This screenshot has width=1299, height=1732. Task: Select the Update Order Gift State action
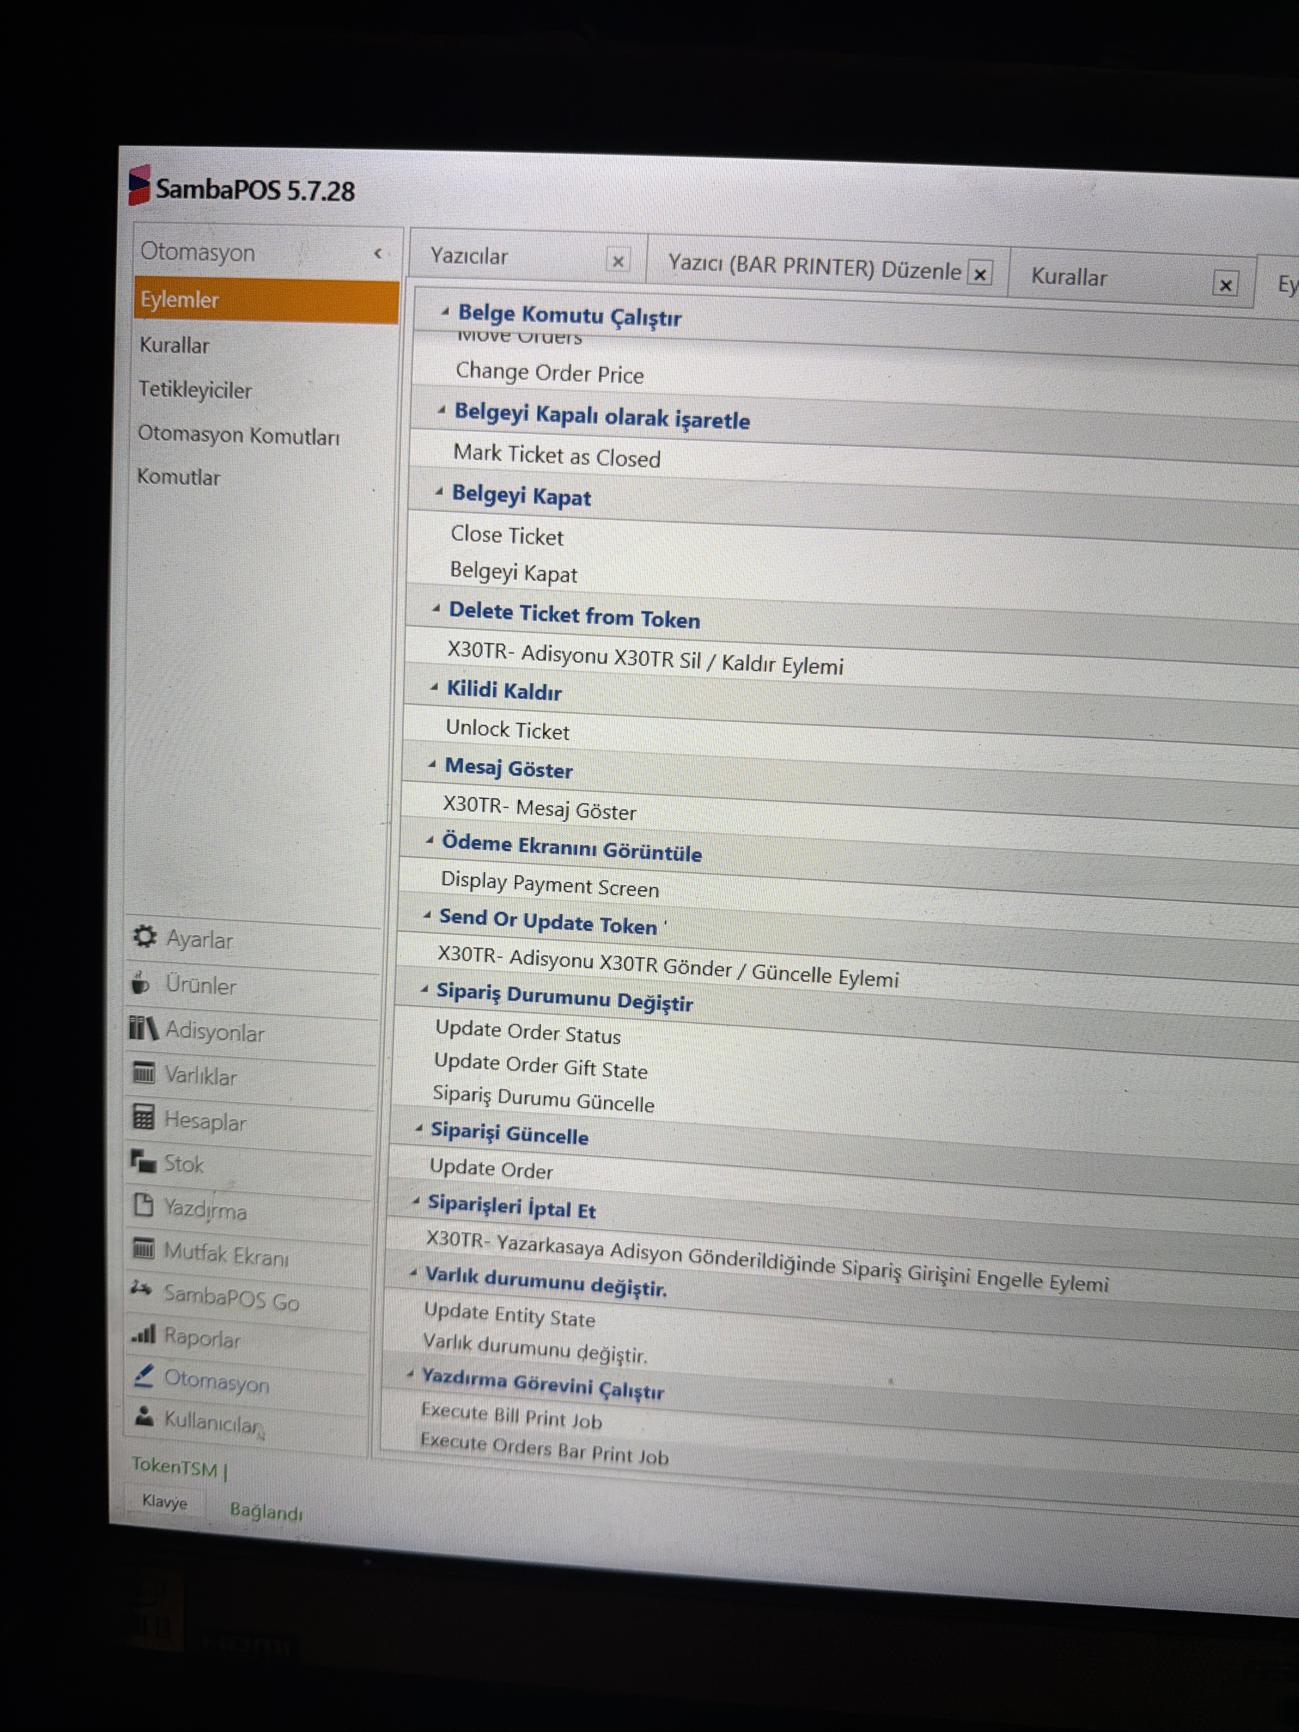click(540, 1067)
